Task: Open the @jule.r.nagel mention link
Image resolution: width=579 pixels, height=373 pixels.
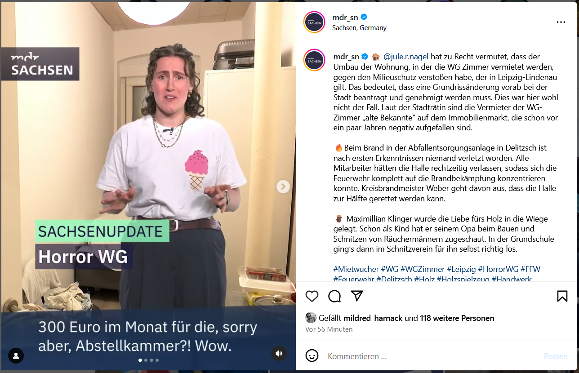Action: tap(406, 56)
